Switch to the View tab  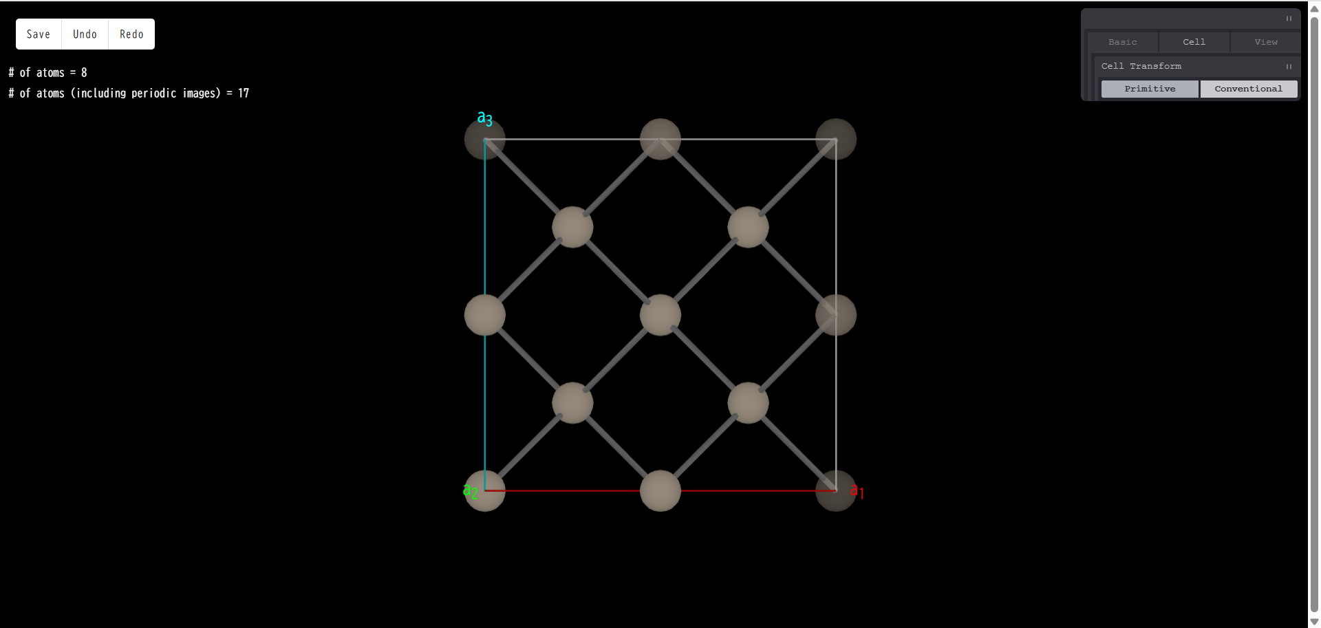pyautogui.click(x=1265, y=42)
